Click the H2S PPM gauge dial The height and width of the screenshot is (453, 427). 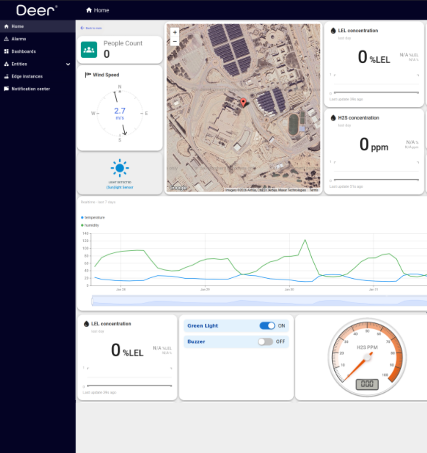click(x=367, y=357)
